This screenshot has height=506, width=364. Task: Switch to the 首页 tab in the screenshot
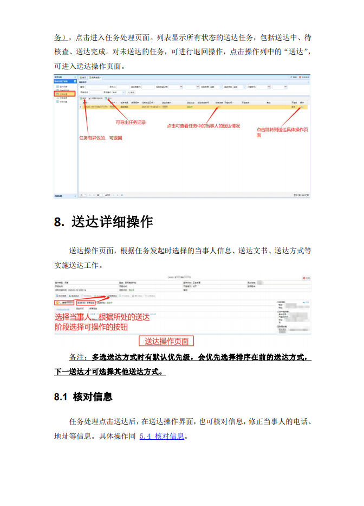tap(83, 78)
